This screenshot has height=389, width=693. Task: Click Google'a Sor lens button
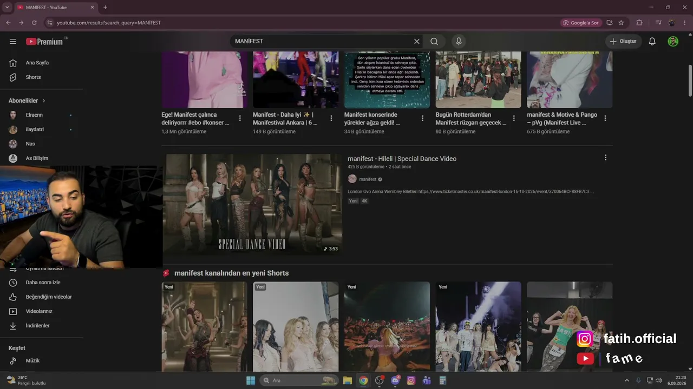580,23
